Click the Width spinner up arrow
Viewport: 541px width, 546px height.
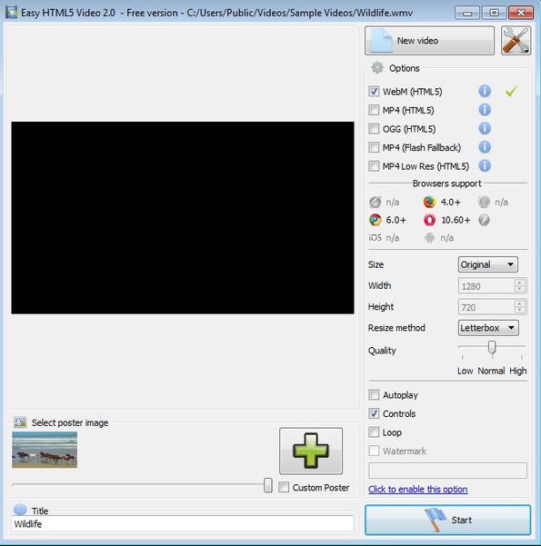[519, 283]
